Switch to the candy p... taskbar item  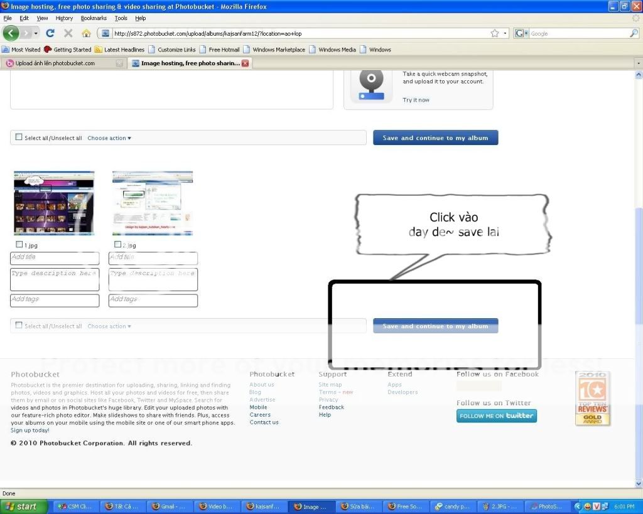click(x=453, y=506)
